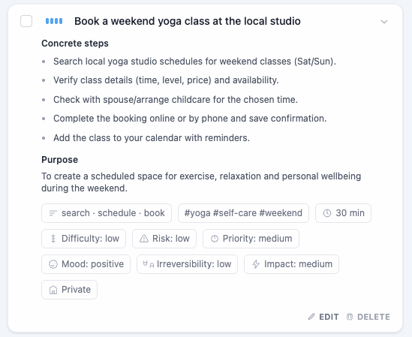Click the 'Concrete steps' heading

(x=75, y=44)
